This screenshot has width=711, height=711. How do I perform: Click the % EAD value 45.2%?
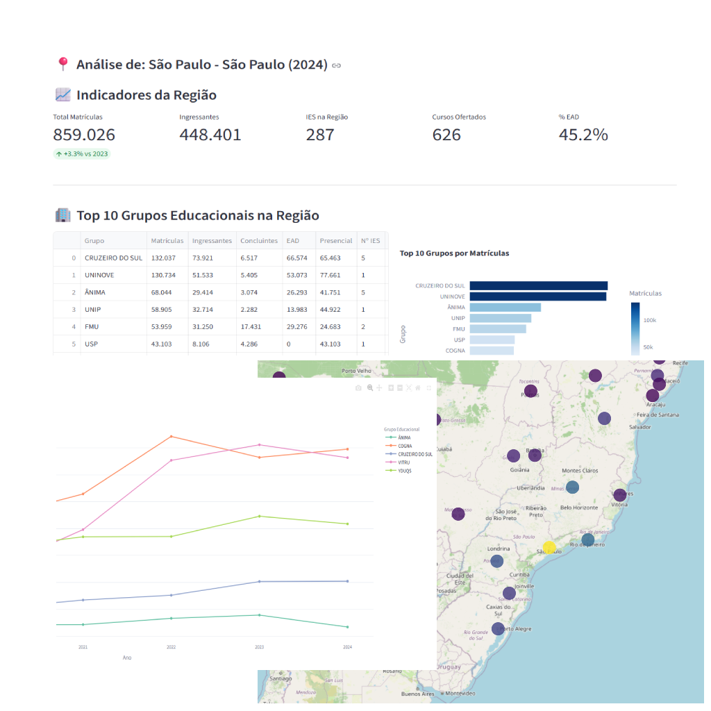[x=583, y=135]
